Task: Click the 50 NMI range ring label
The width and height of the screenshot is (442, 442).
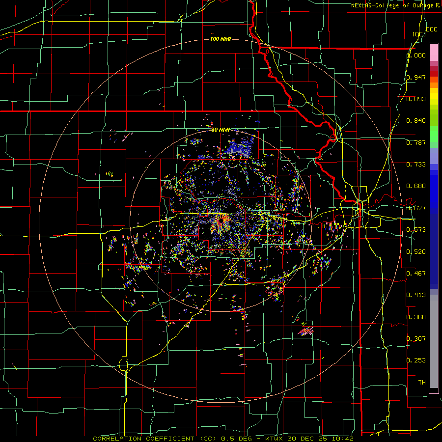Action: (x=221, y=130)
